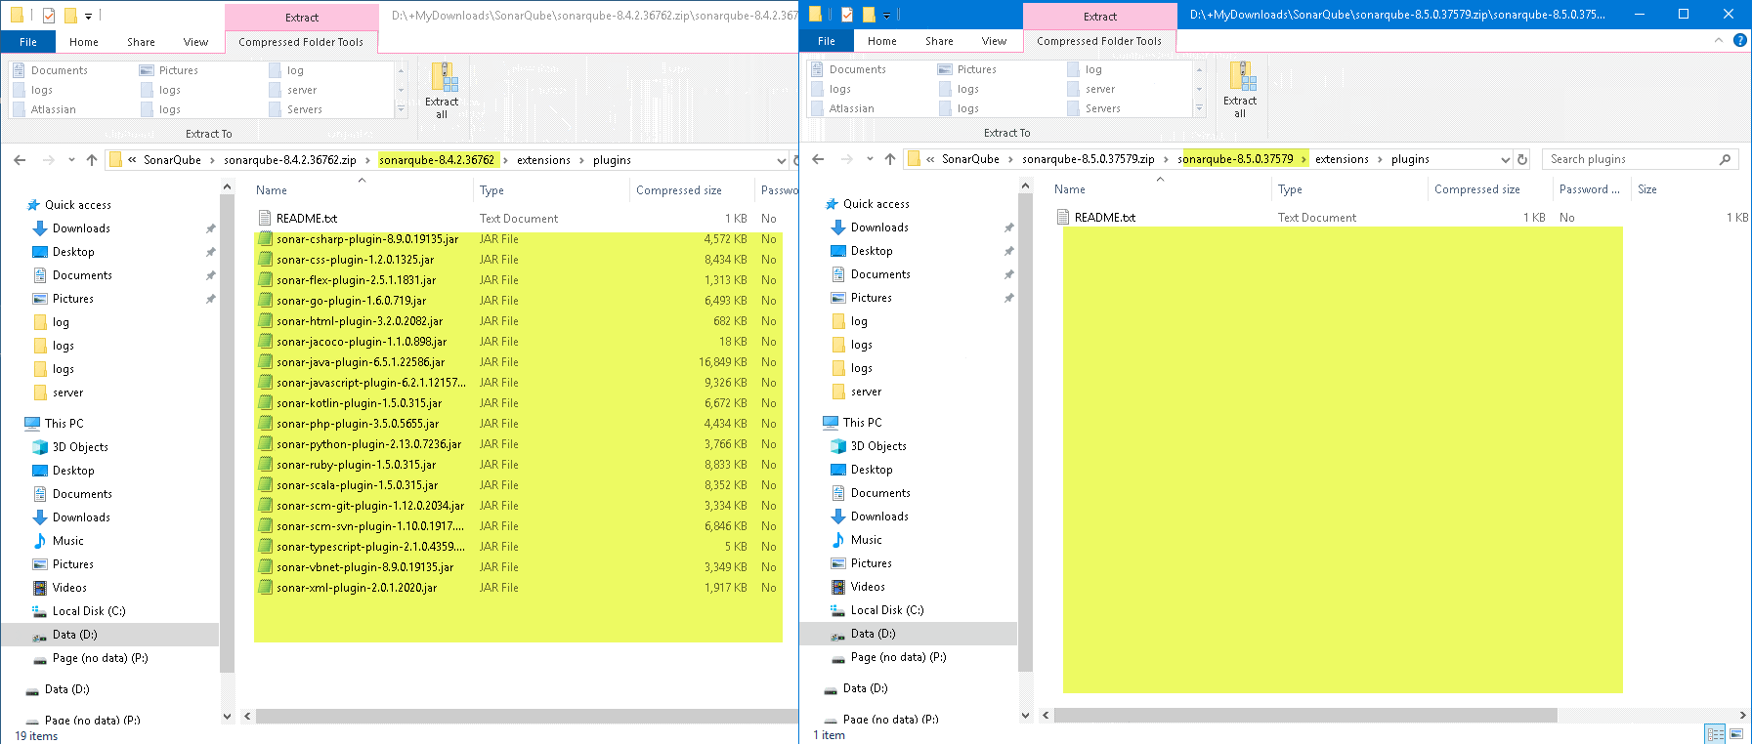1752x744 pixels.
Task: Select sonar-go-plugin-1.6.0.719.jar
Action: [352, 301]
